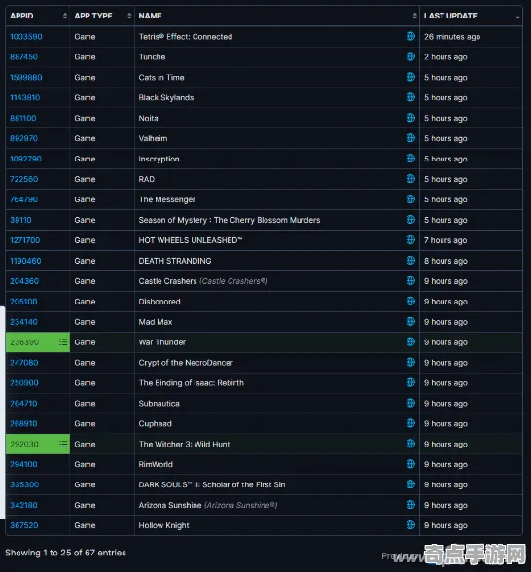Follow app ID 1271700 link
Viewport: 531px width, 572px height.
pos(25,240)
